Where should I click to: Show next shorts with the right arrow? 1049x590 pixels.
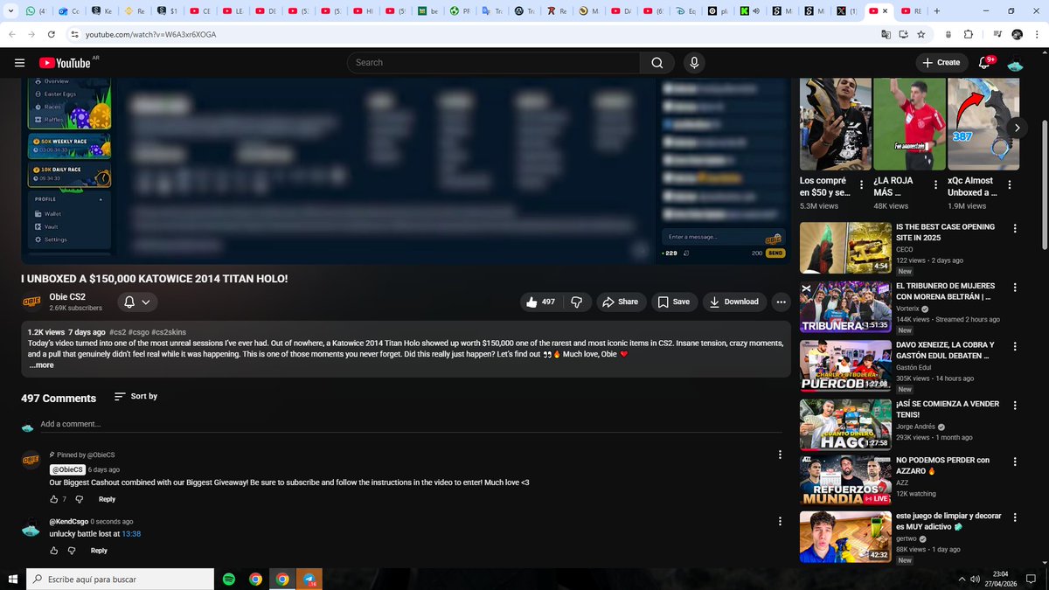click(1017, 128)
